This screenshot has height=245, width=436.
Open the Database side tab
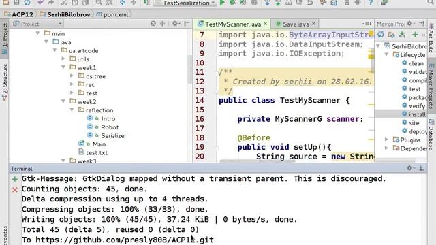[x=431, y=135]
